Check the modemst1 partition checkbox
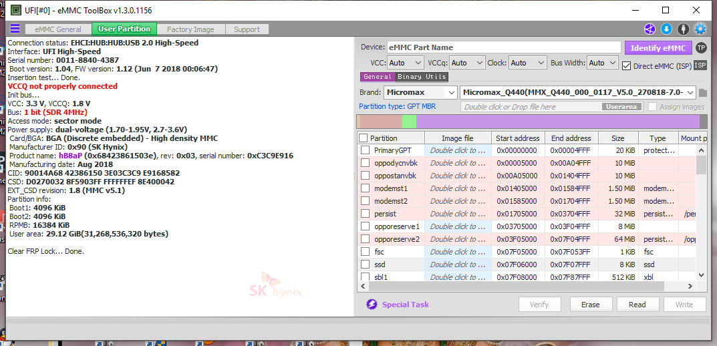This screenshot has width=717, height=346. 365,188
